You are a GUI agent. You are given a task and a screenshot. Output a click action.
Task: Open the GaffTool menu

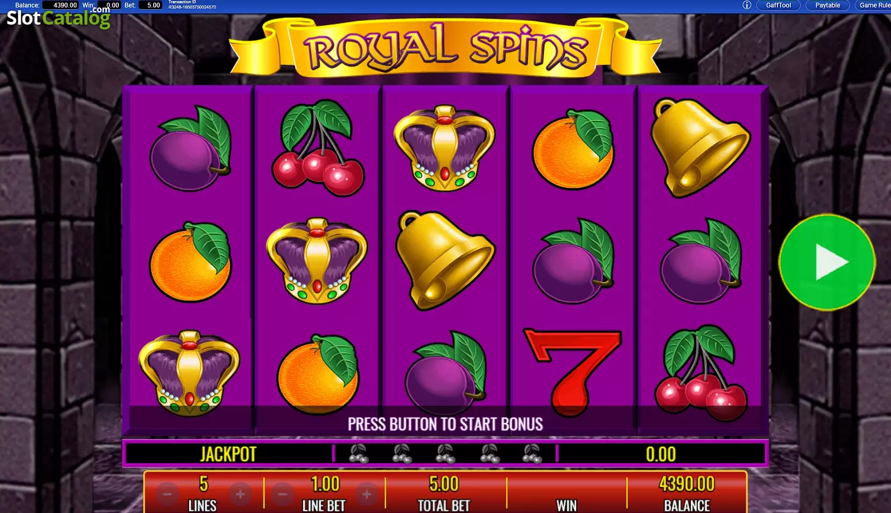click(778, 5)
